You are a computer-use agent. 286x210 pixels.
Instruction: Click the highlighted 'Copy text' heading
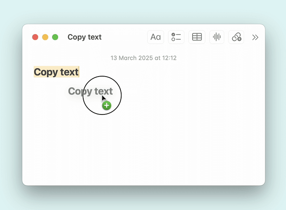[x=56, y=72]
